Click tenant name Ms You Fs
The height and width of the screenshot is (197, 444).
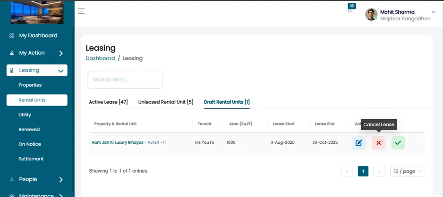205,142
